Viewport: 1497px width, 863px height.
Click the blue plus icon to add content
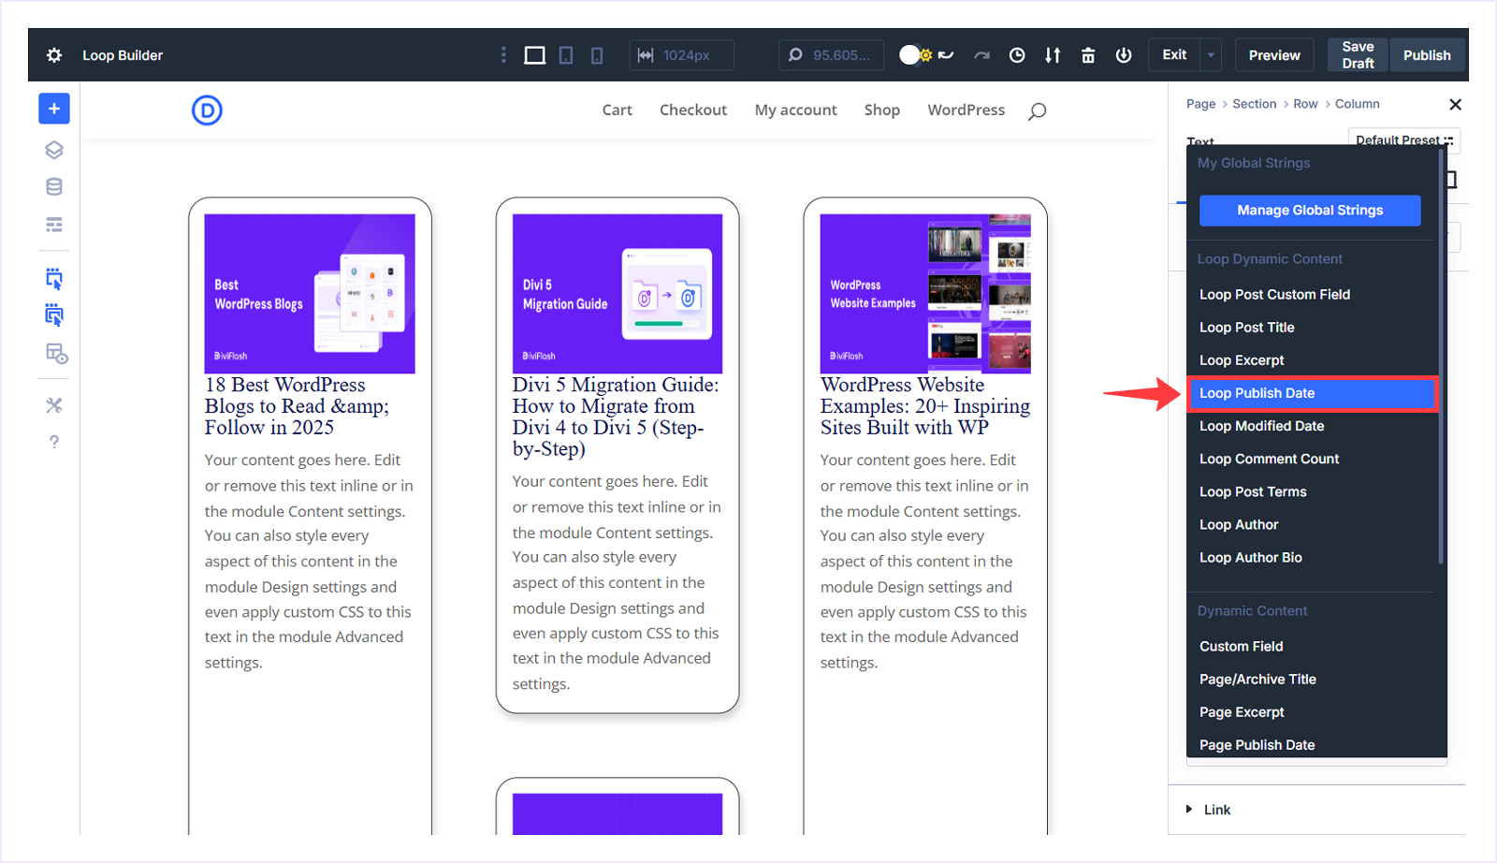point(53,109)
